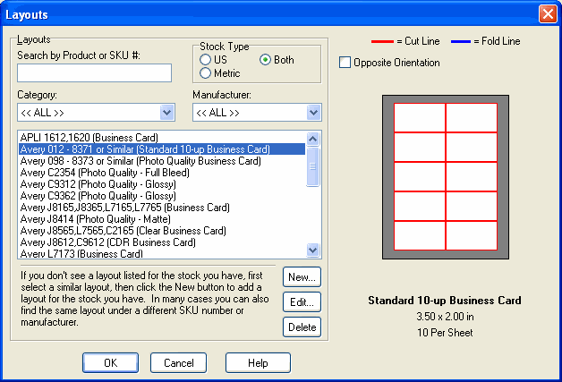562x382 pixels.
Task: Click the New... button
Action: (x=302, y=277)
